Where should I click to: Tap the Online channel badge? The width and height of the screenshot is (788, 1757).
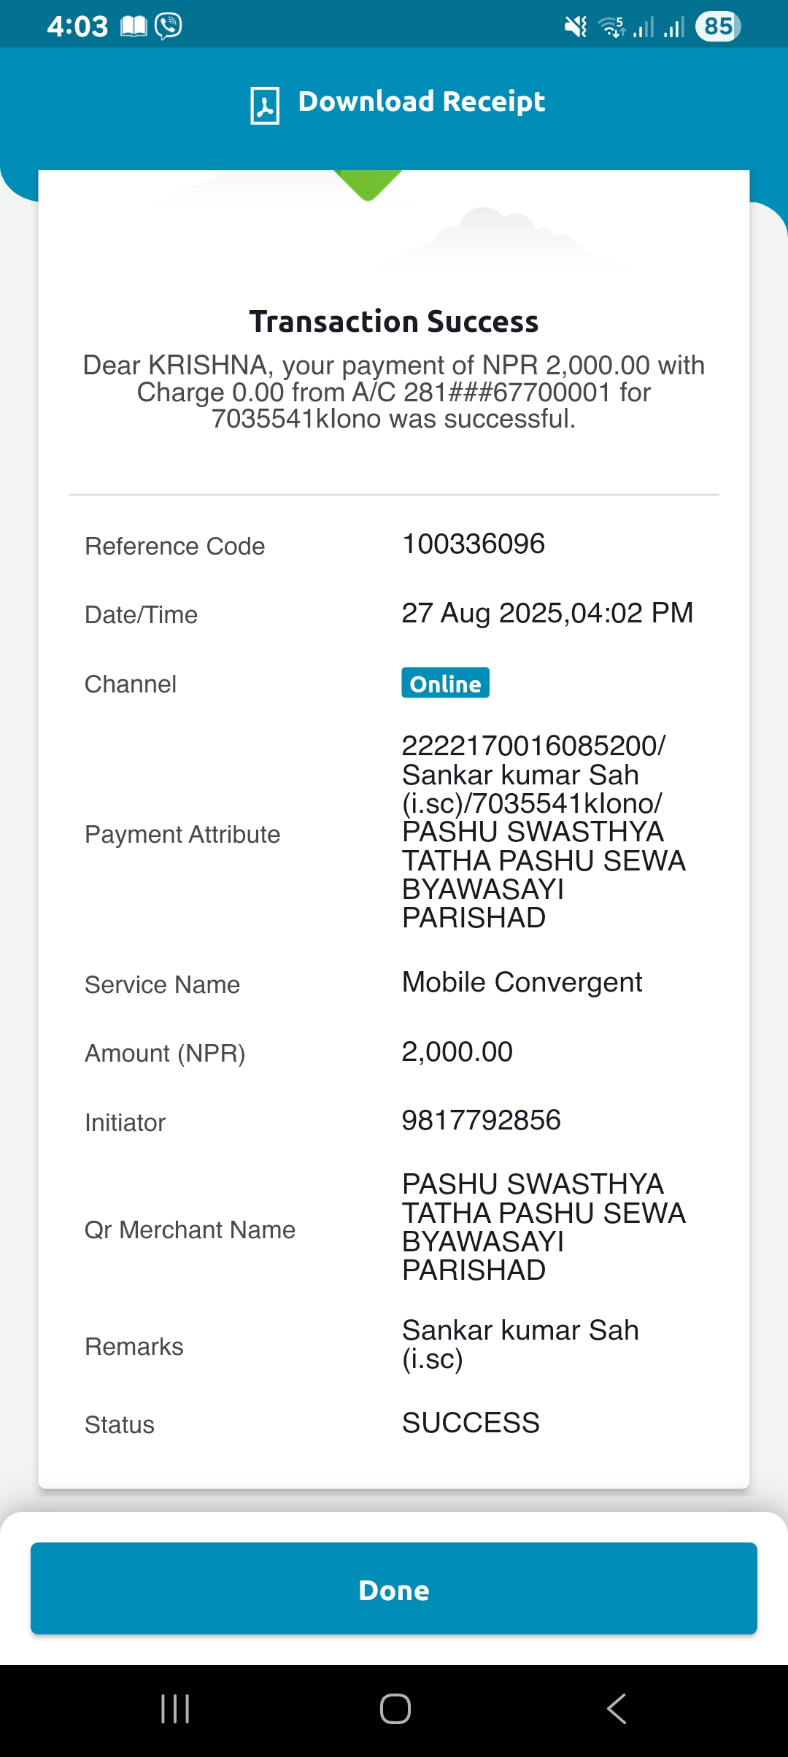click(445, 683)
